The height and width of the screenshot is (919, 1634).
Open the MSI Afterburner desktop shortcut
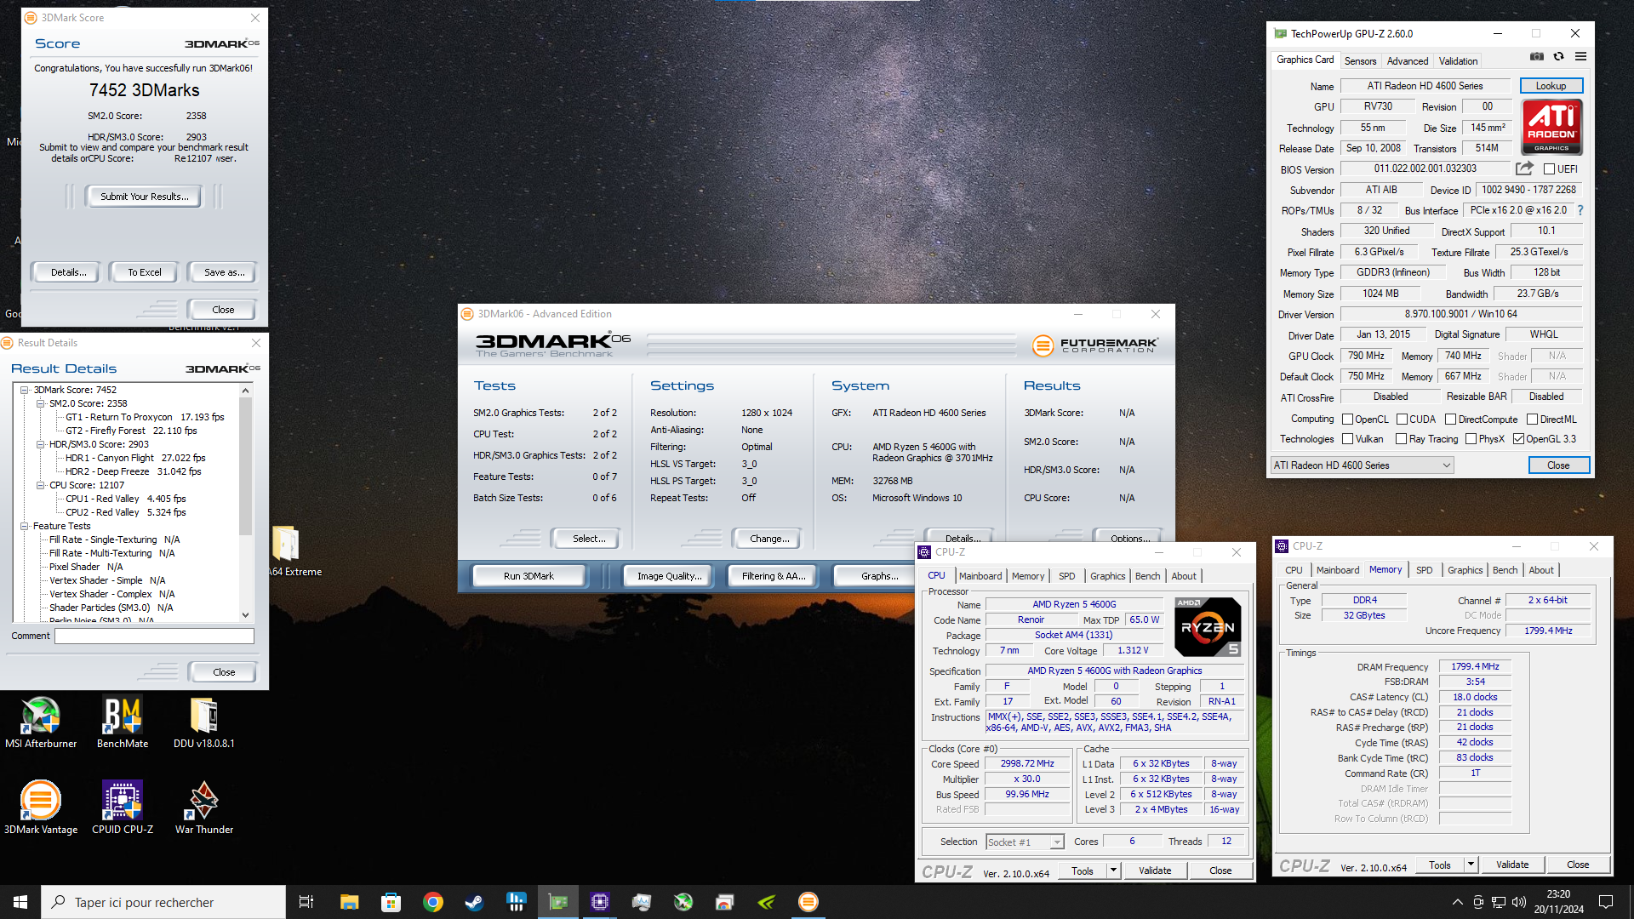click(41, 723)
